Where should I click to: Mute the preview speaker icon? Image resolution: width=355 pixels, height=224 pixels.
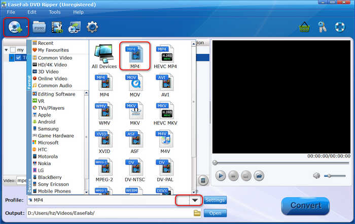[x=316, y=175]
